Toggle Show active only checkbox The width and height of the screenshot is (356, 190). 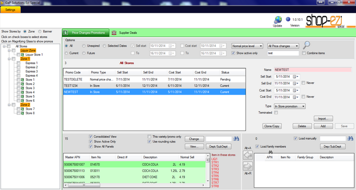233,53
